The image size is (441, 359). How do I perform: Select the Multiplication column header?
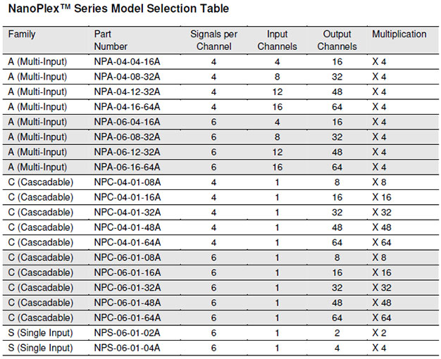click(399, 34)
